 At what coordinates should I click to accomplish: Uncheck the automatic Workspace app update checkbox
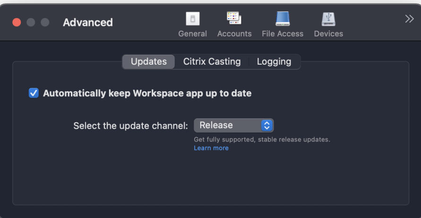[34, 93]
